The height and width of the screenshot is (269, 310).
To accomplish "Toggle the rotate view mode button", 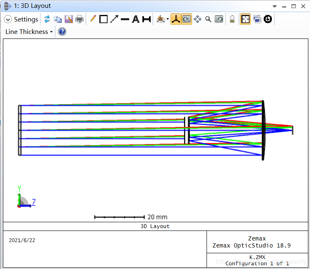I will [x=187, y=19].
